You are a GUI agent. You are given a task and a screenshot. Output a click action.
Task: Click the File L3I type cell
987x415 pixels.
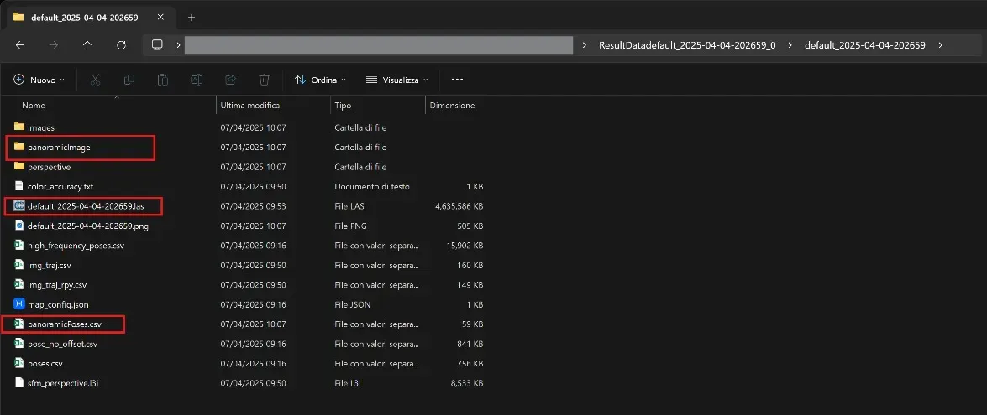tap(348, 382)
